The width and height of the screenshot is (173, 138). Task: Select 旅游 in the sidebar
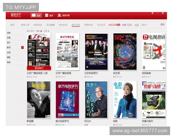click(9, 52)
